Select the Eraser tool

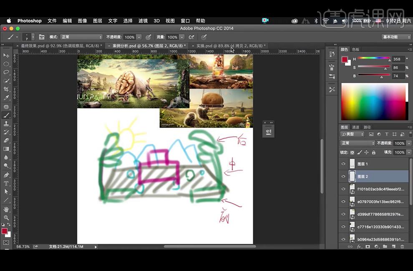pyautogui.click(x=6, y=140)
